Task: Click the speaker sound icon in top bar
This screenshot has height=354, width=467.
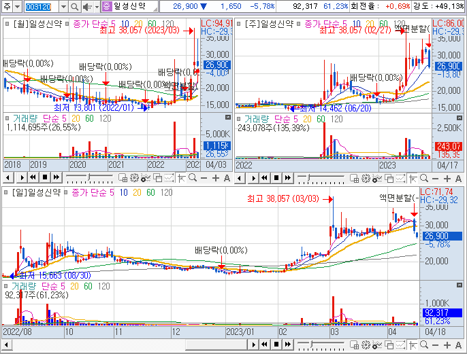Action: (x=86, y=7)
